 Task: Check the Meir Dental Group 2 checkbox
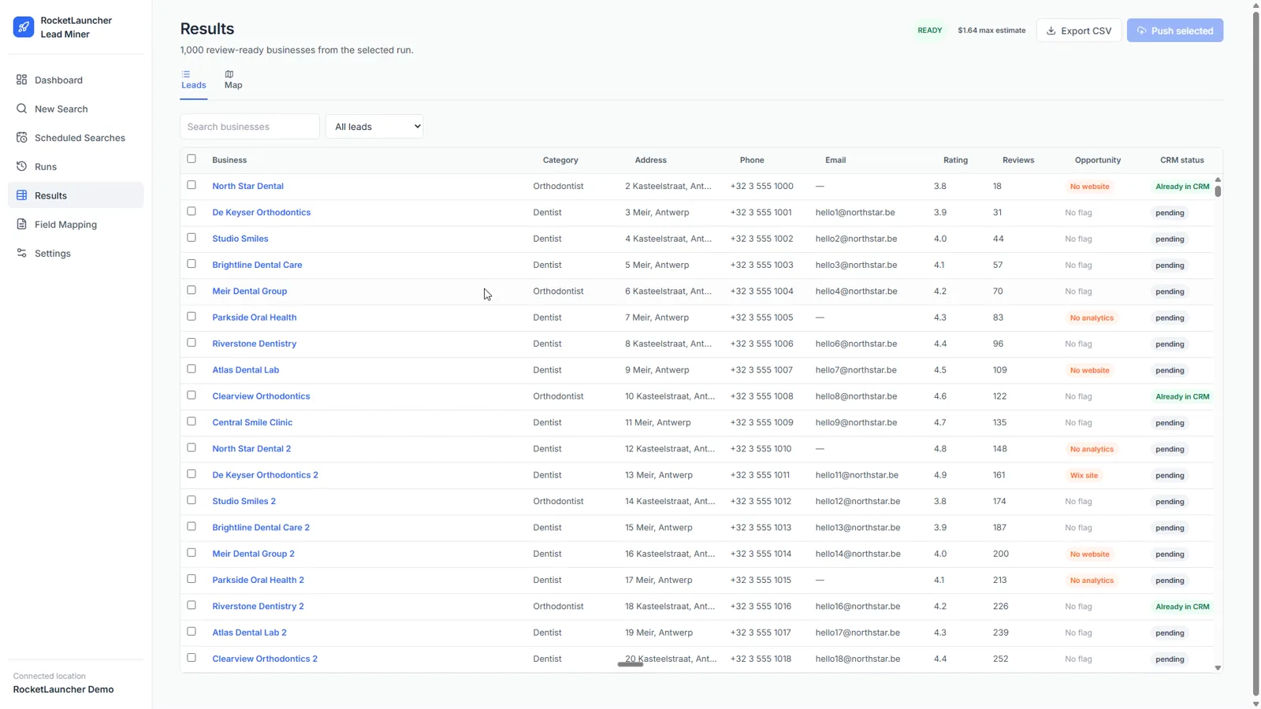pos(192,552)
